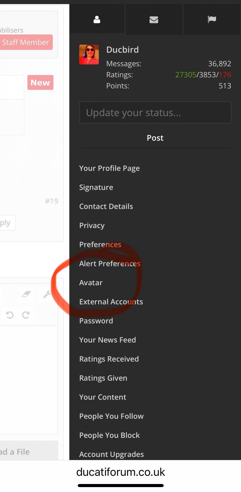Open the alerts flag icon tab
Image resolution: width=241 pixels, height=492 pixels.
212,20
